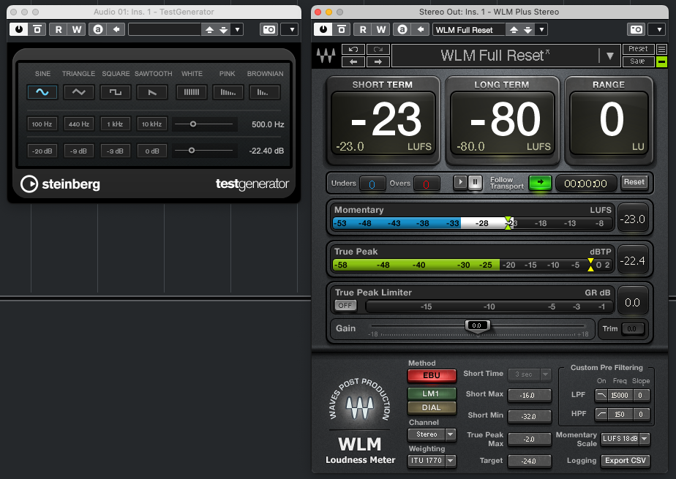Select the white noise icon
676x479 pixels.
point(192,92)
